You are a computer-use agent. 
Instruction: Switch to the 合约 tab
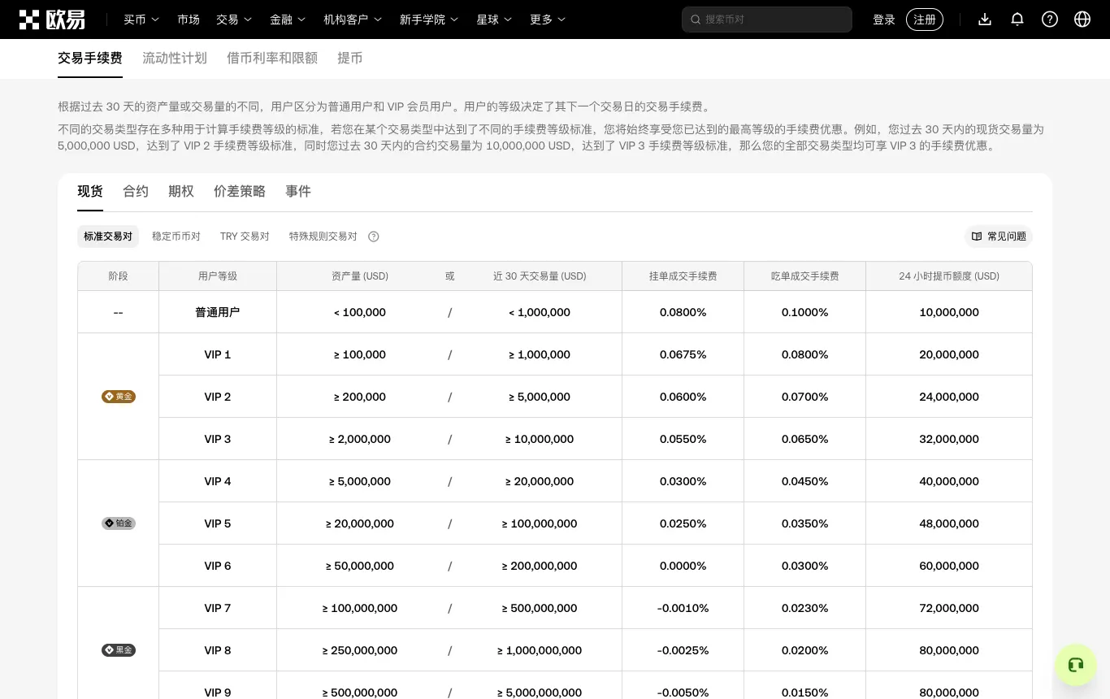[136, 192]
